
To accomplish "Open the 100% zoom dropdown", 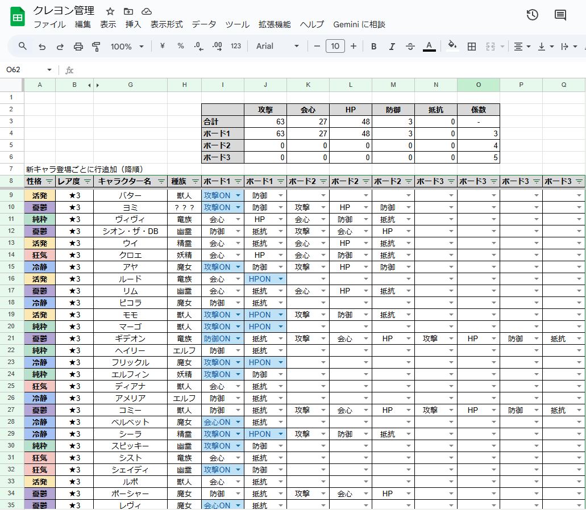I will tap(127, 47).
